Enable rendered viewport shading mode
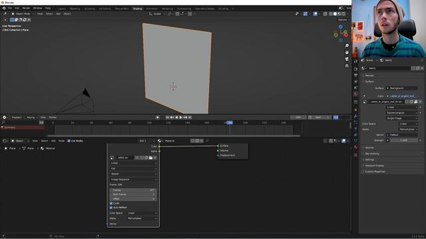Viewport: 426px width, 239px height. point(343,14)
